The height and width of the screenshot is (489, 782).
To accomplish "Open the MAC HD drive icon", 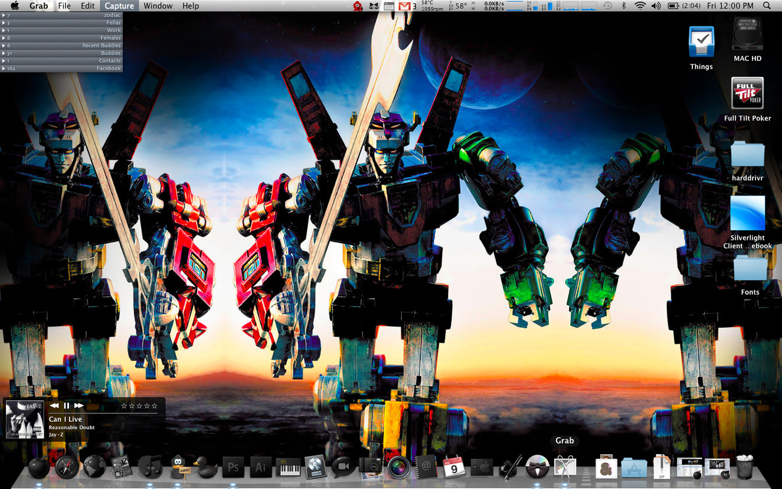I will [747, 34].
